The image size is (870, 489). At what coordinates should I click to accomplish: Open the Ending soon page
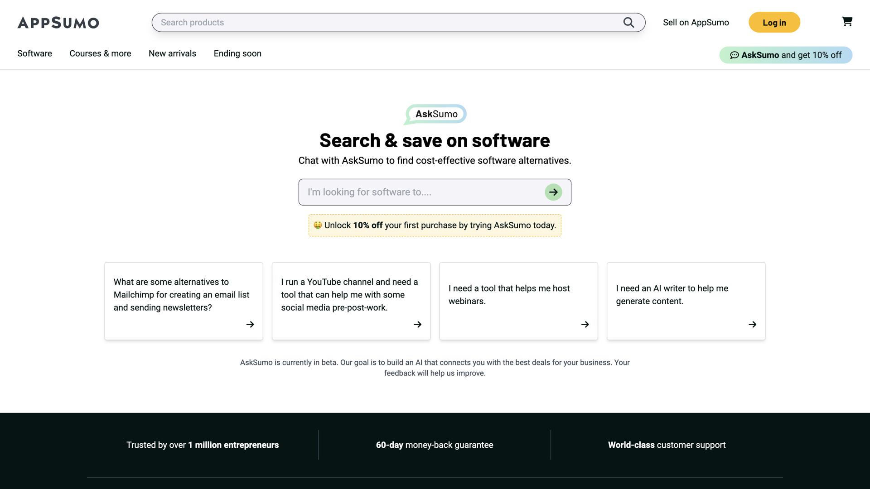point(237,53)
